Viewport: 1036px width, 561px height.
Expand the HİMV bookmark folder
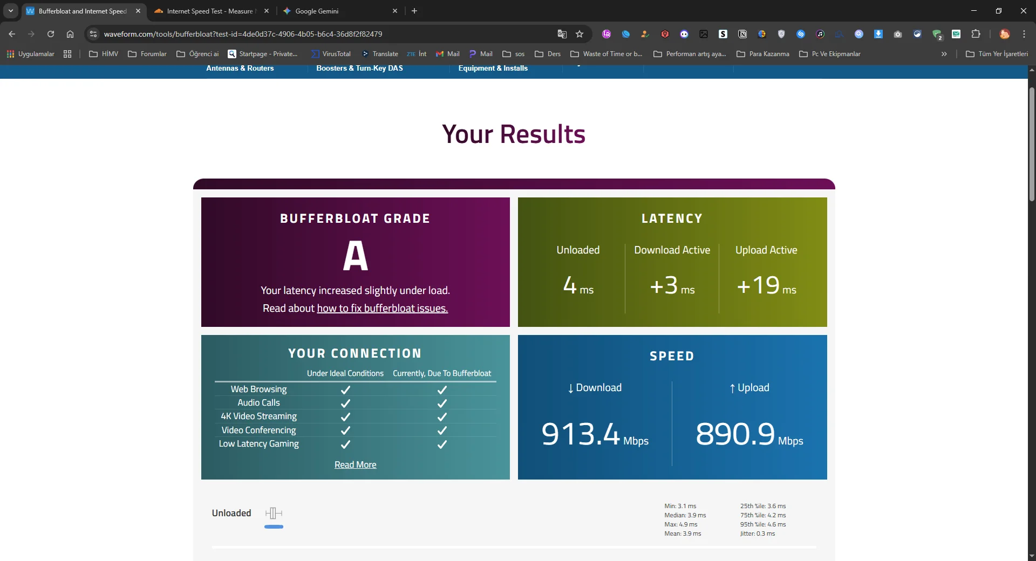[x=104, y=54]
